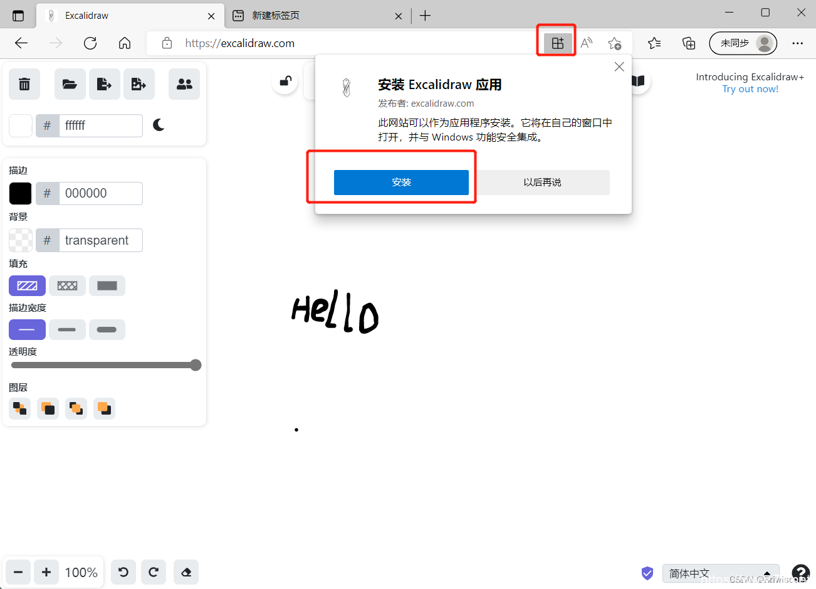Open the browser settings ellipsis menu

click(797, 43)
